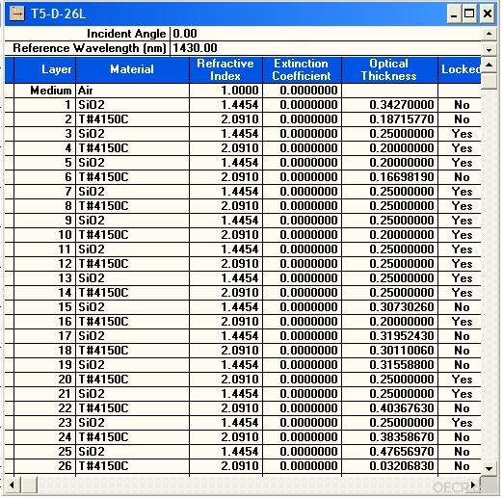The width and height of the screenshot is (503, 498).
Task: Click optical thickness 0.31952430 of layer 17
Action: (x=389, y=336)
